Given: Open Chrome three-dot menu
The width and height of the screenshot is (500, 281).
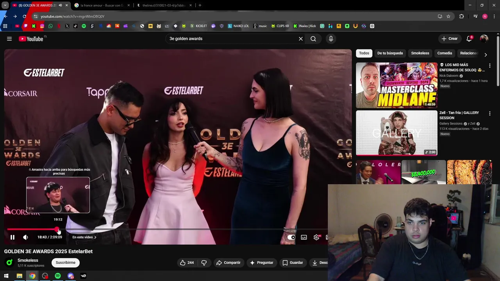Looking at the screenshot, I should 494,16.
